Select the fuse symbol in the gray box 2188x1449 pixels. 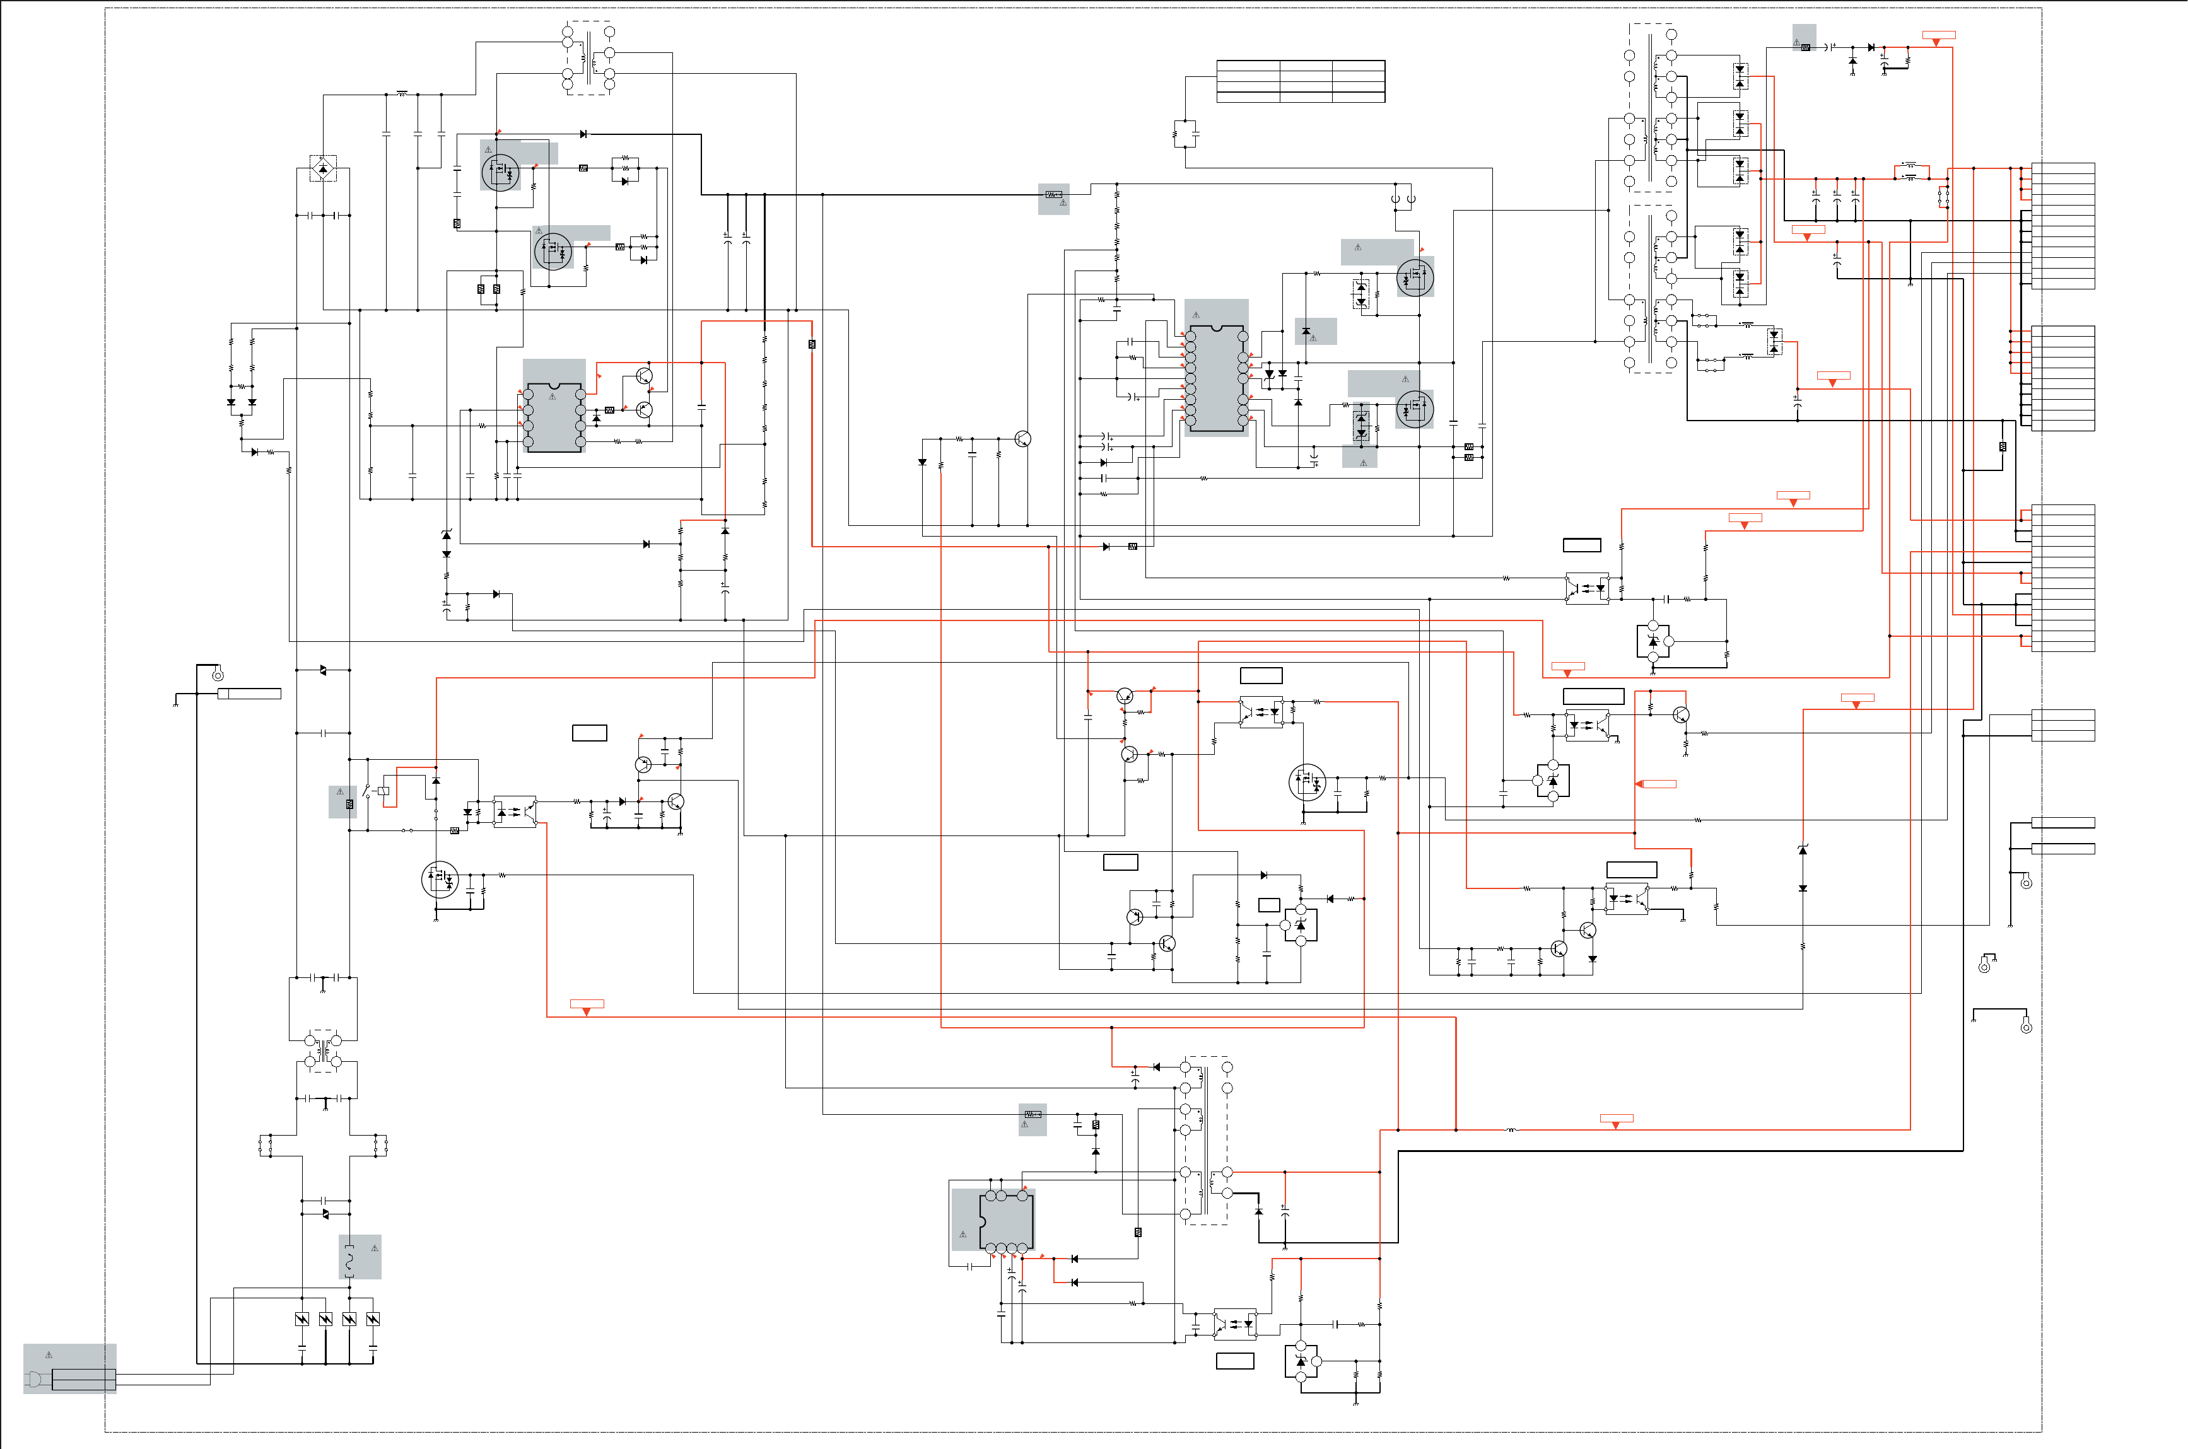coord(349,1260)
